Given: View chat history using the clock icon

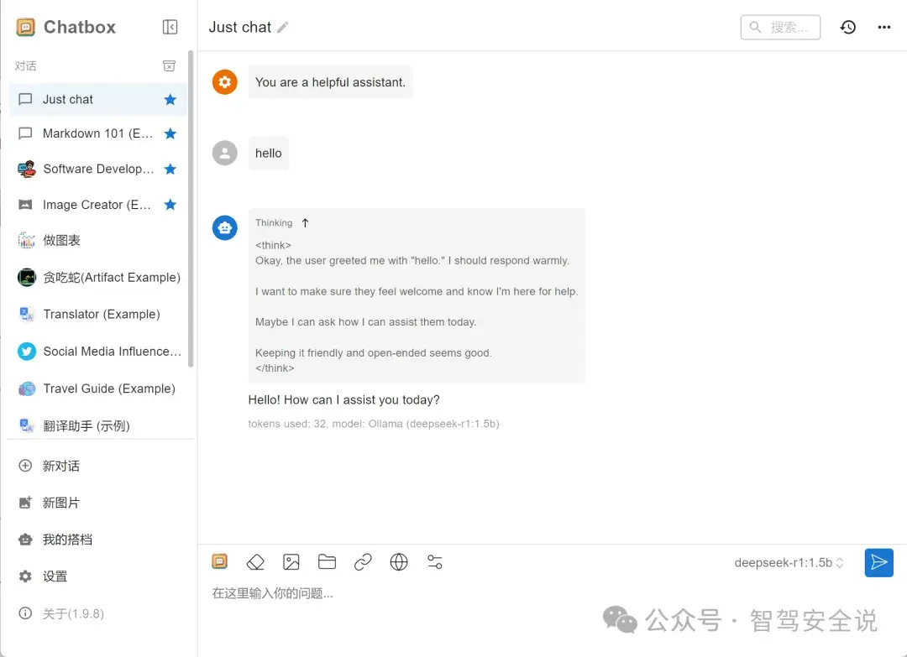Looking at the screenshot, I should (x=847, y=27).
